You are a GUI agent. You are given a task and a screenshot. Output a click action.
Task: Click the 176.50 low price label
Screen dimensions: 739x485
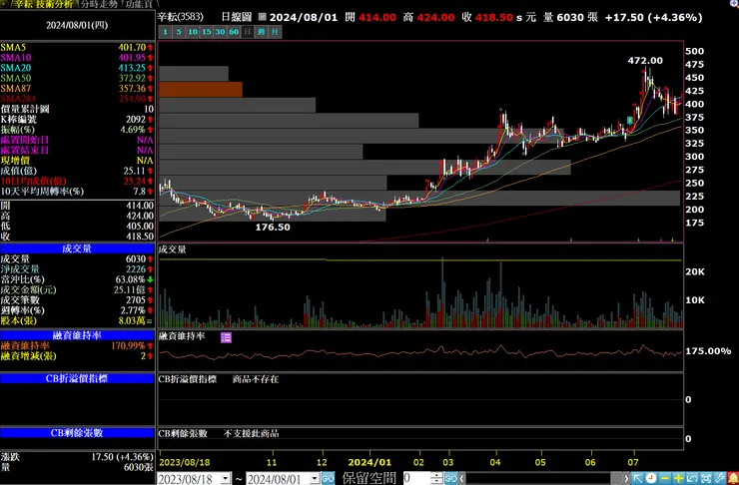click(x=273, y=228)
